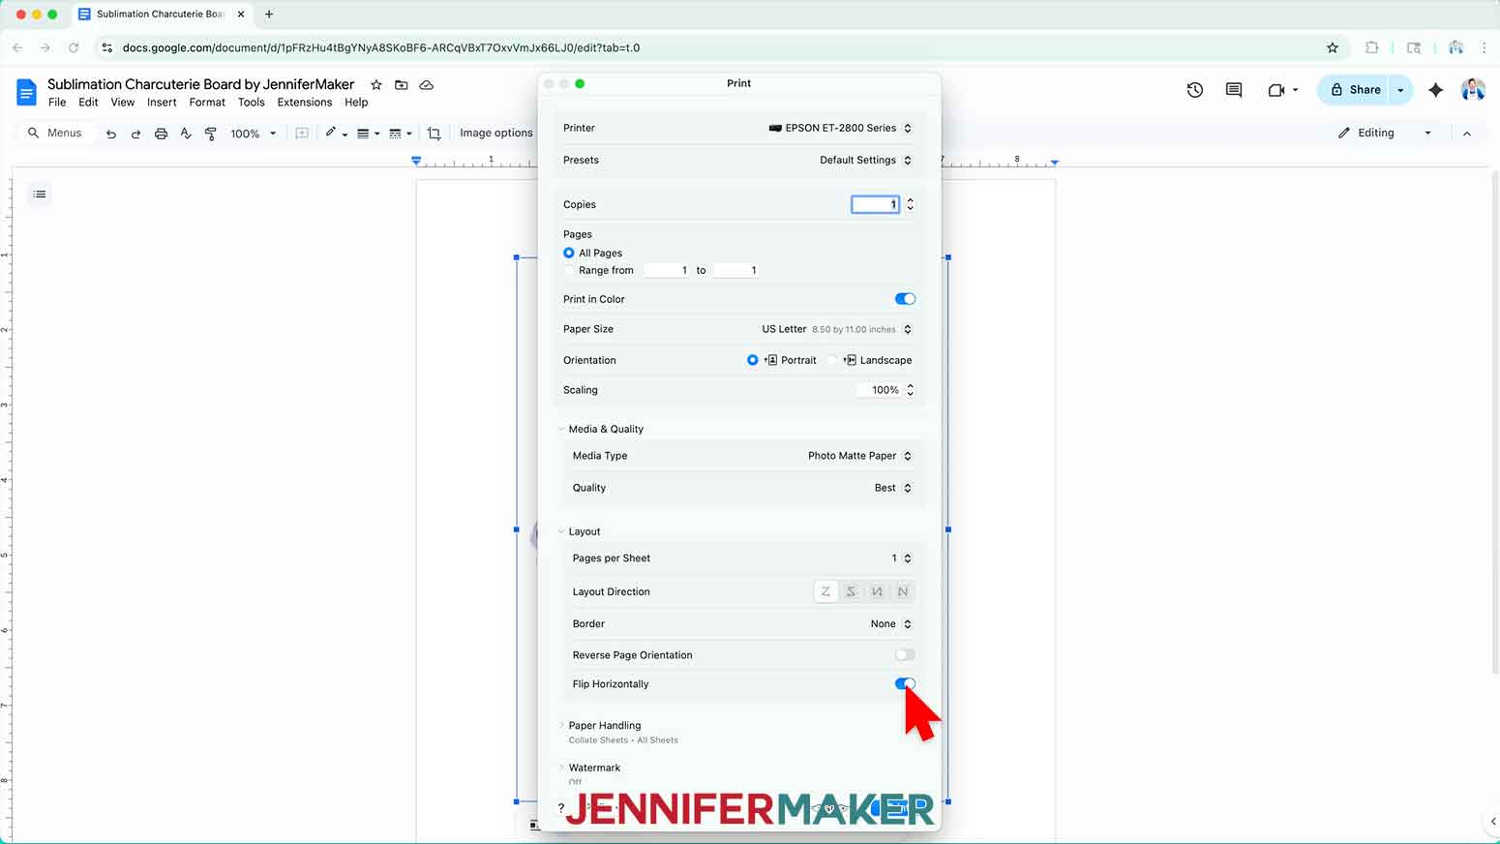
Task: Open the Gemini sparkle icon
Action: click(1436, 90)
